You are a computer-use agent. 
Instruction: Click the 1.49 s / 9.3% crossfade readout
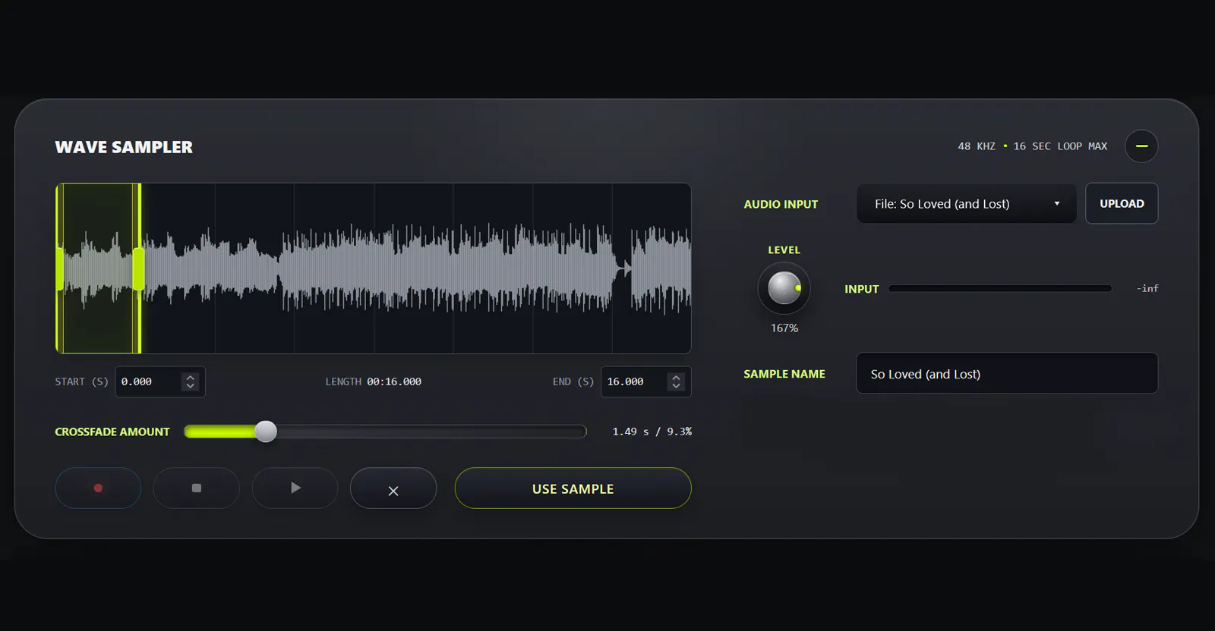coord(652,432)
